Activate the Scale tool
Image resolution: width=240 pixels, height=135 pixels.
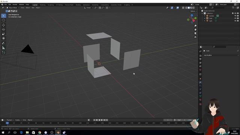pos(3,34)
